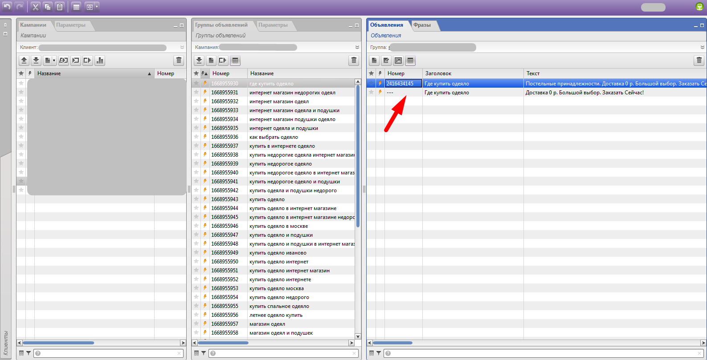Image resolution: width=707 pixels, height=360 pixels.
Task: Click the scissors Cut icon
Action: 36,7
